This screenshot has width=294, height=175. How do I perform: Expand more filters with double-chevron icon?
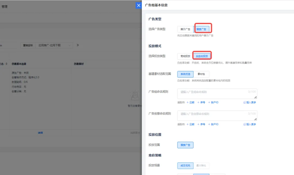78,45
